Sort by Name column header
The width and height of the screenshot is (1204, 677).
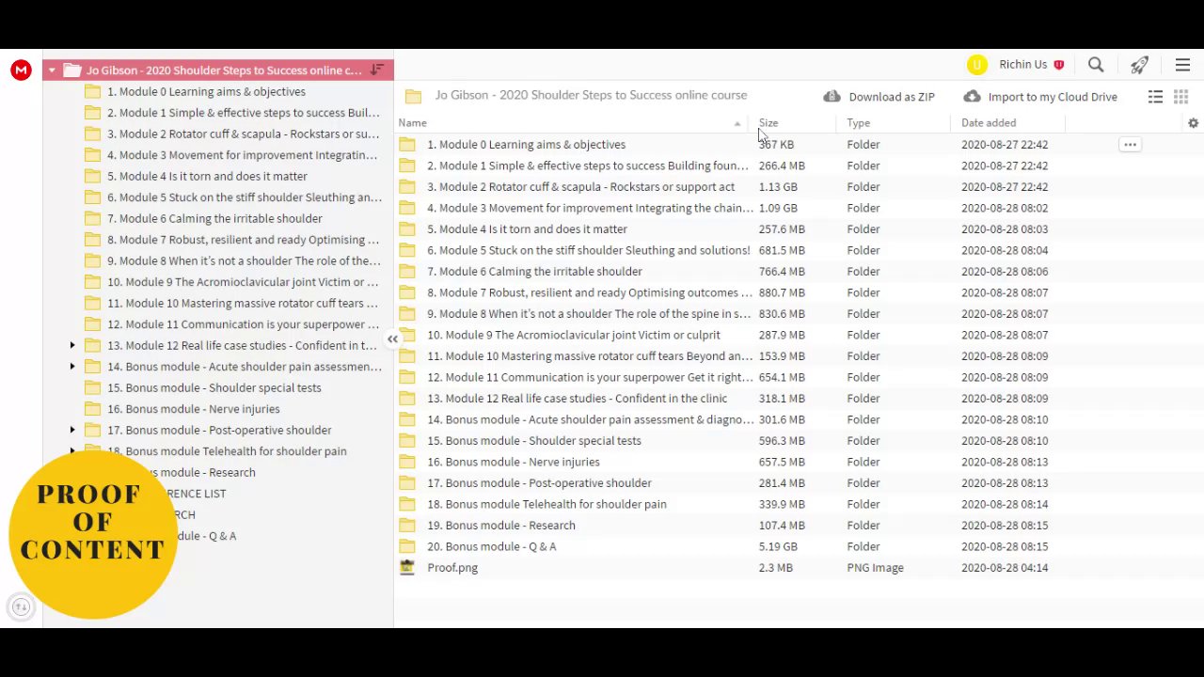412,123
